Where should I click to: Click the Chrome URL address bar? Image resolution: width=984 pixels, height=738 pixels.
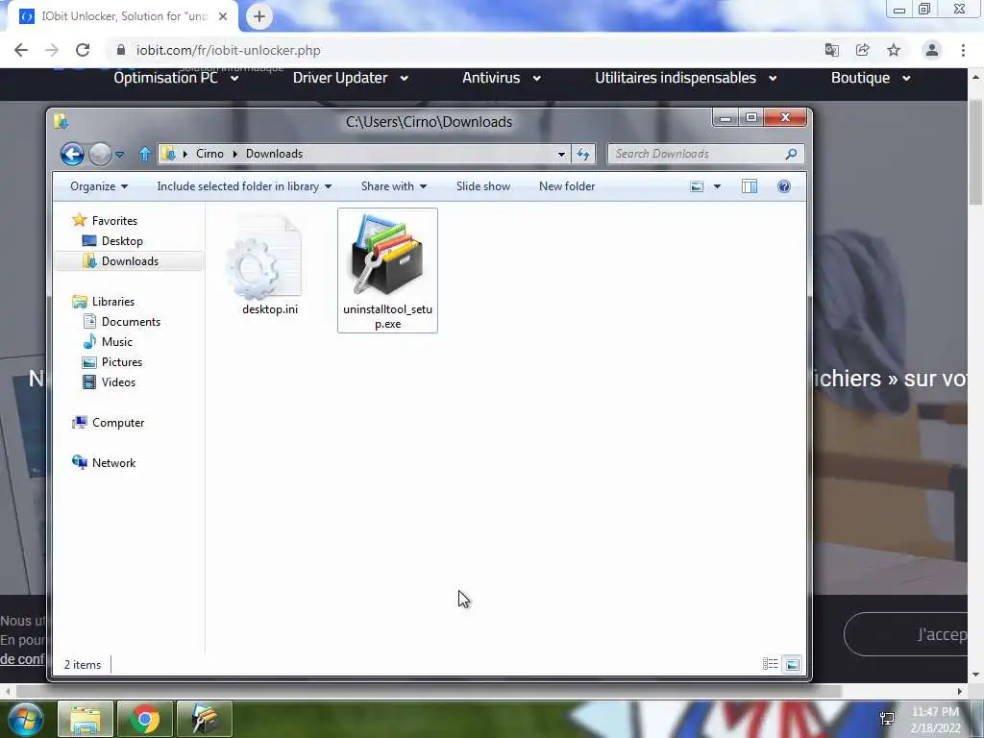[x=464, y=50]
